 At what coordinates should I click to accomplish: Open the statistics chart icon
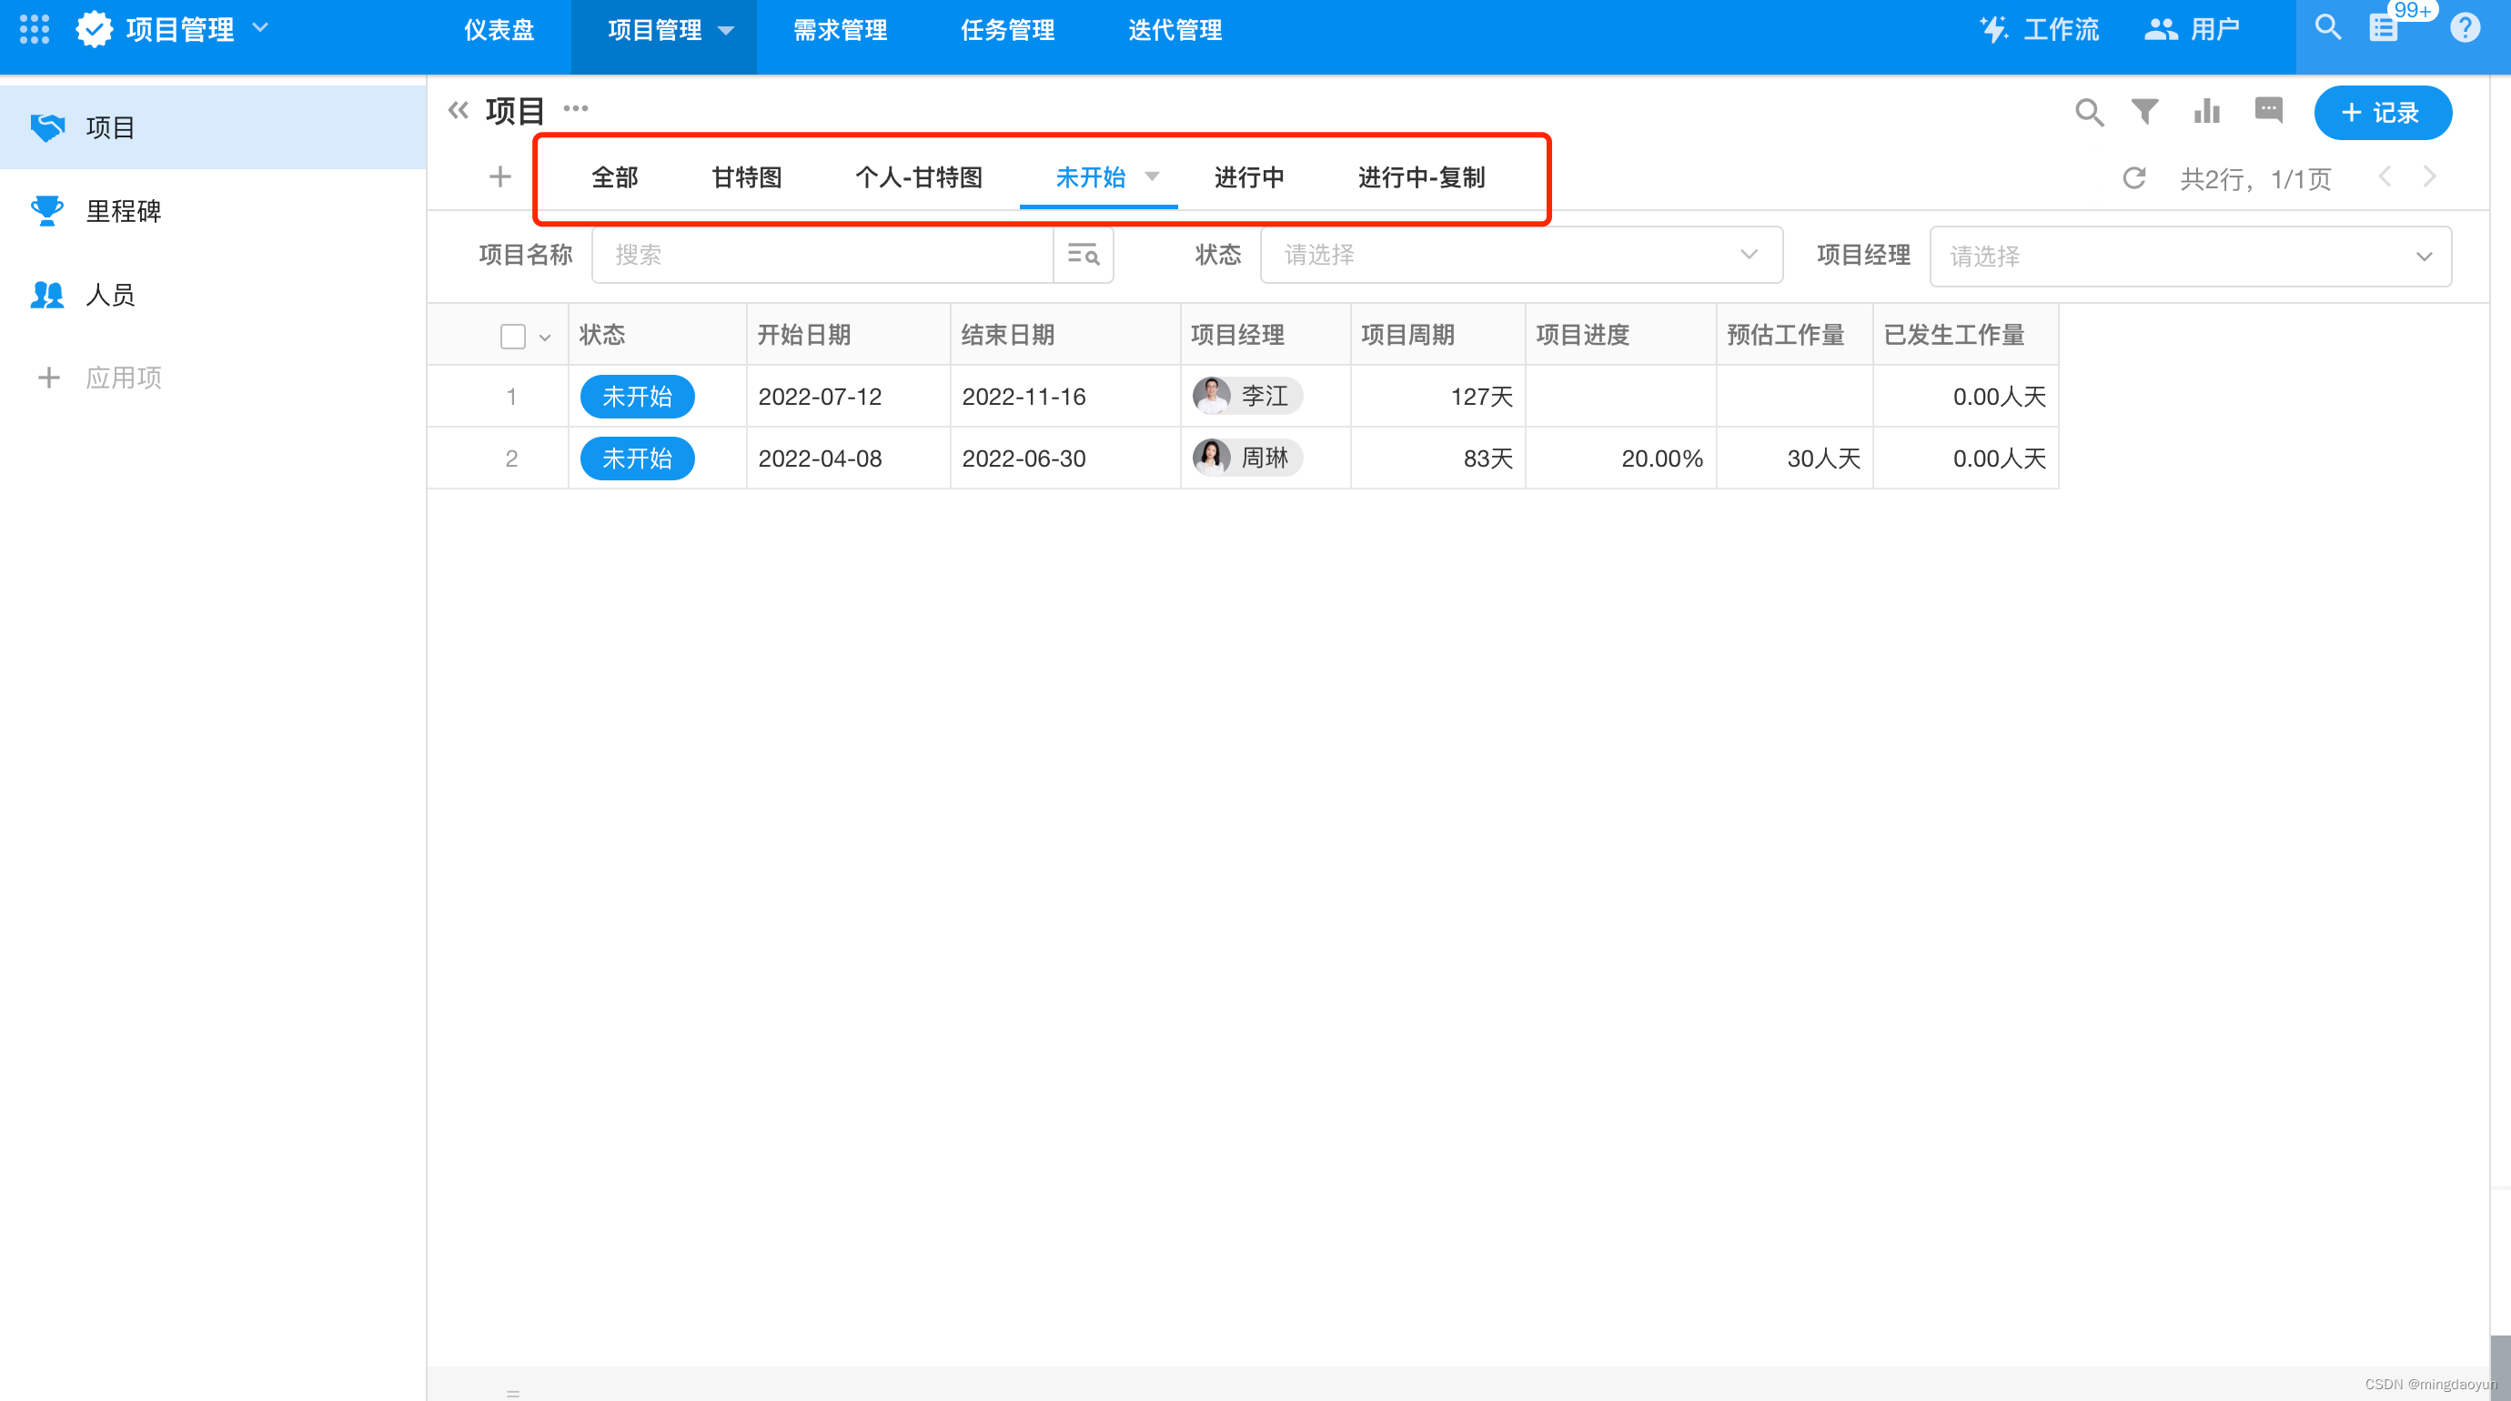[x=2206, y=111]
